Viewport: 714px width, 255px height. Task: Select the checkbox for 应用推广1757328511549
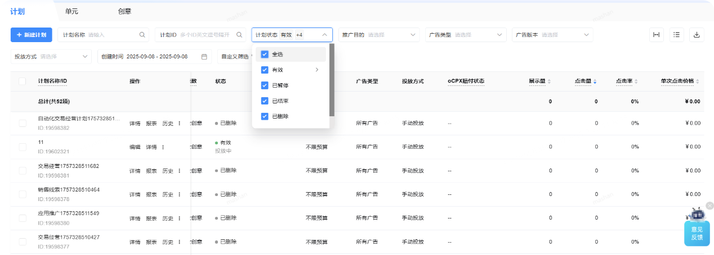pos(23,218)
